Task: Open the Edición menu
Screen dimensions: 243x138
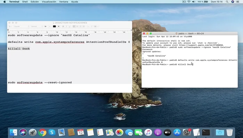Action: (x=35, y=2)
